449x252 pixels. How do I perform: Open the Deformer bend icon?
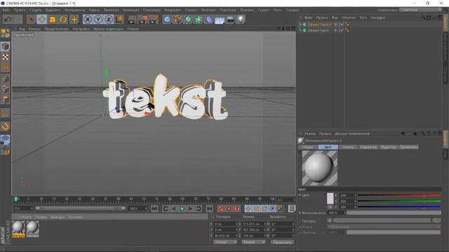tap(209, 20)
